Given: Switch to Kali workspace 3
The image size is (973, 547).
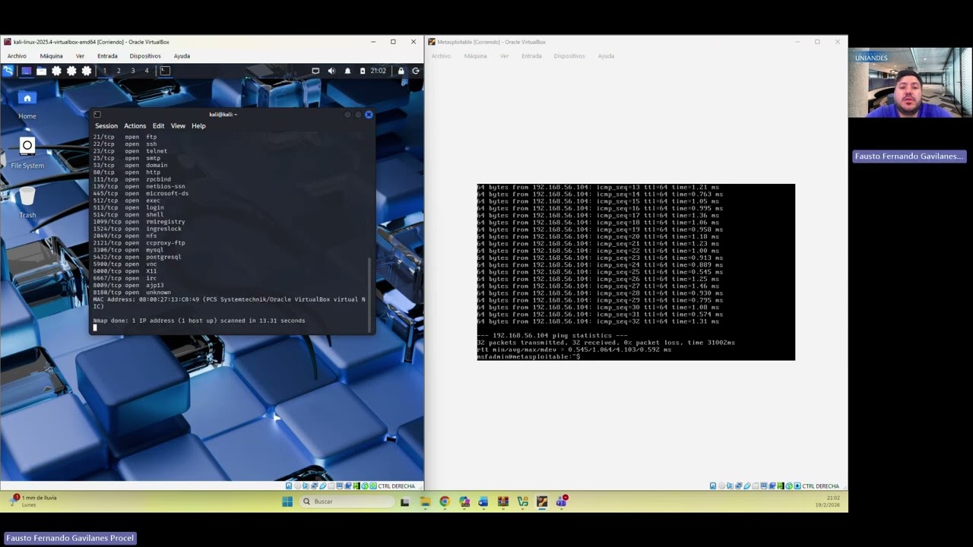Looking at the screenshot, I should (132, 71).
